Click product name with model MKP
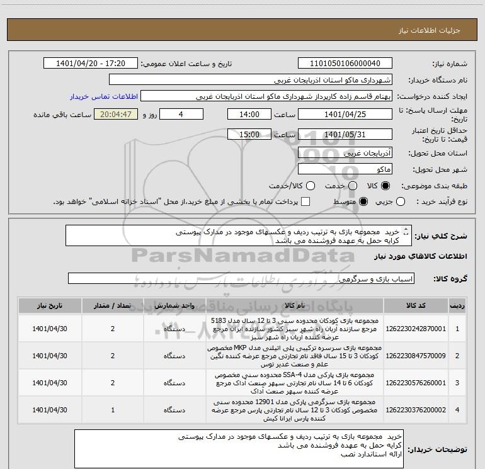Image resolution: width=485 pixels, height=469 pixels. click(295, 356)
